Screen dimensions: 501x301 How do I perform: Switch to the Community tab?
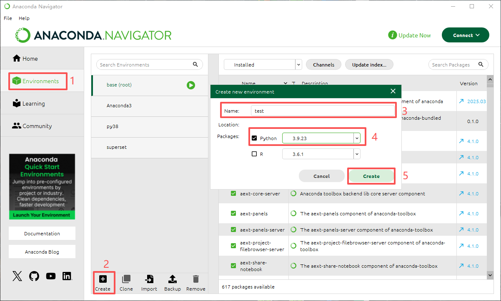[42, 126]
